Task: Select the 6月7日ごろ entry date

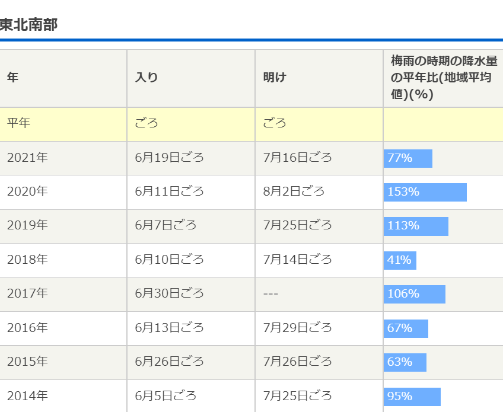Action: click(x=165, y=225)
